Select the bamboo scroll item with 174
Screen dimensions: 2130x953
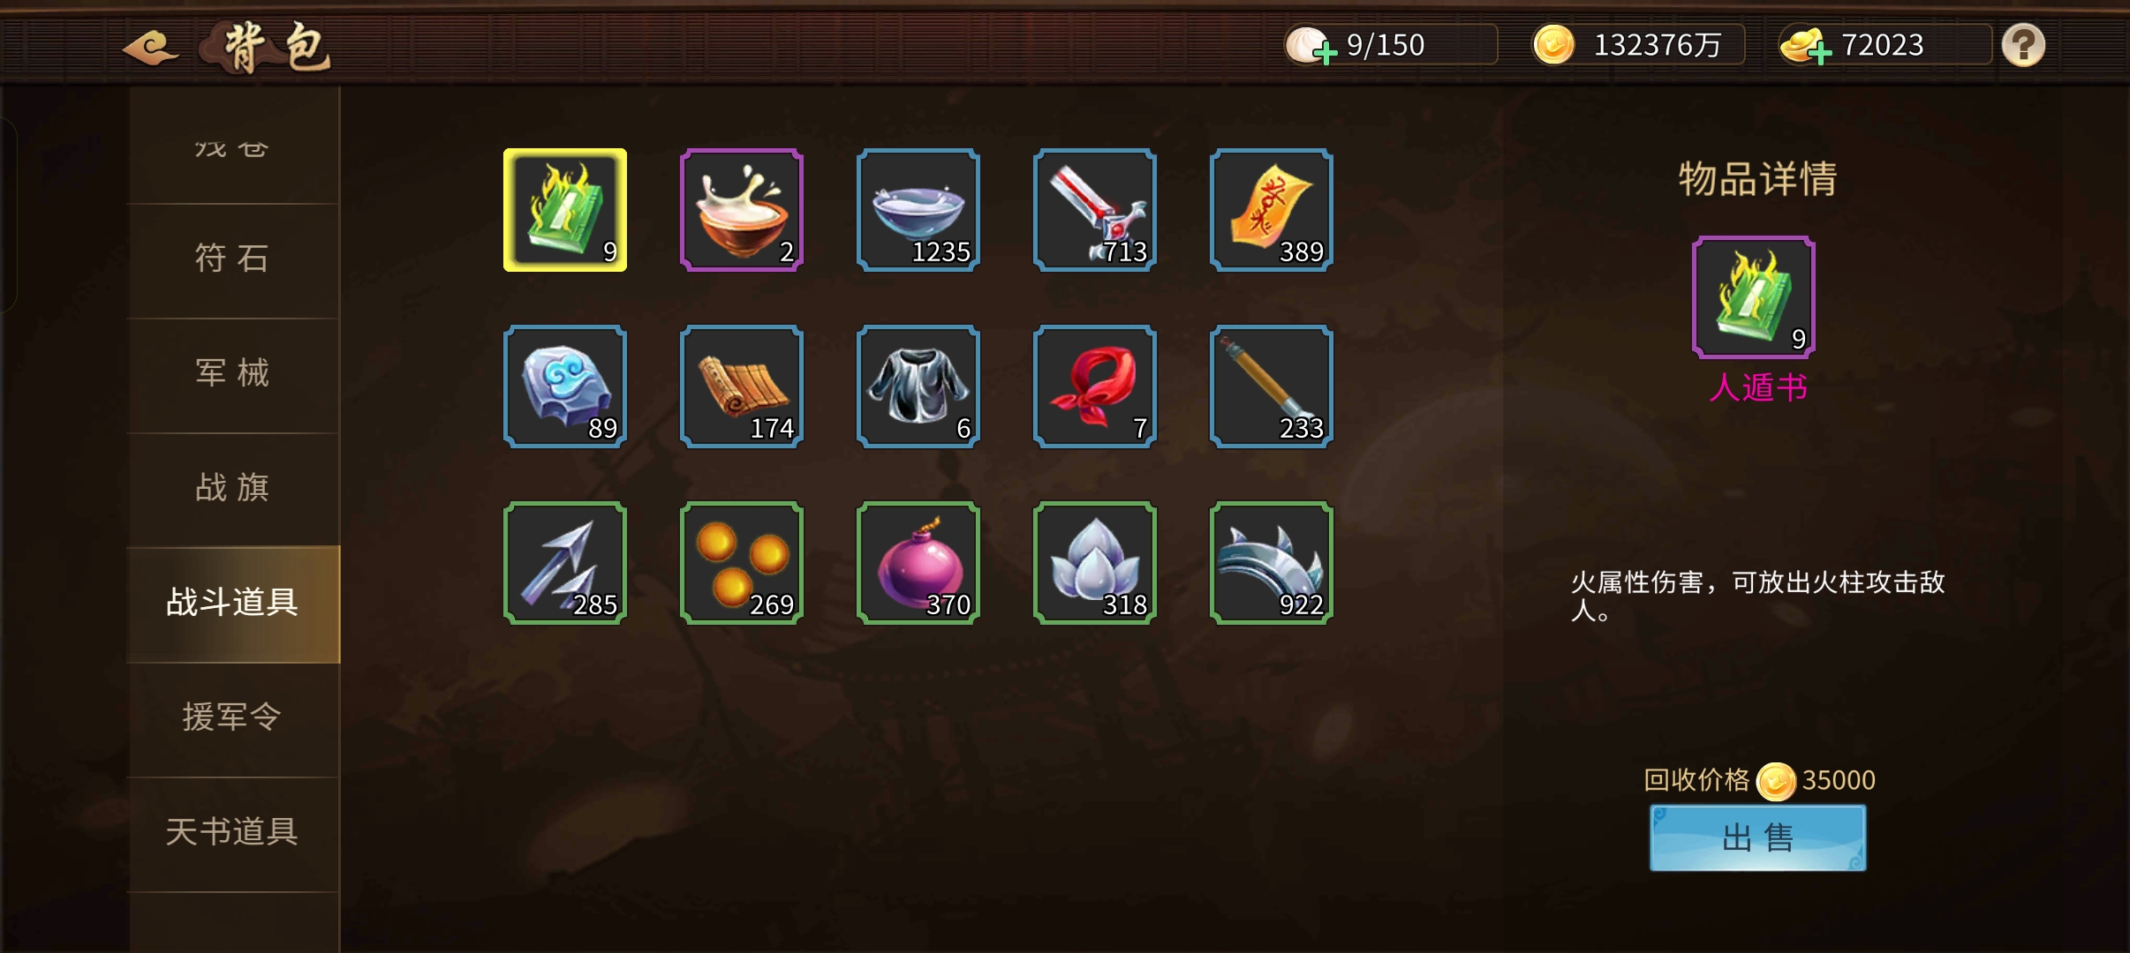coord(742,386)
